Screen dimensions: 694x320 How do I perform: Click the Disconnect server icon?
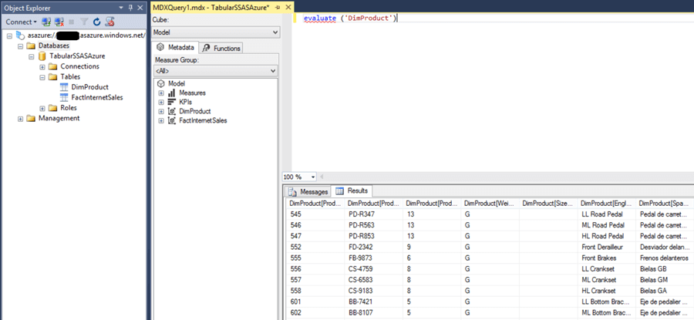tap(59, 22)
